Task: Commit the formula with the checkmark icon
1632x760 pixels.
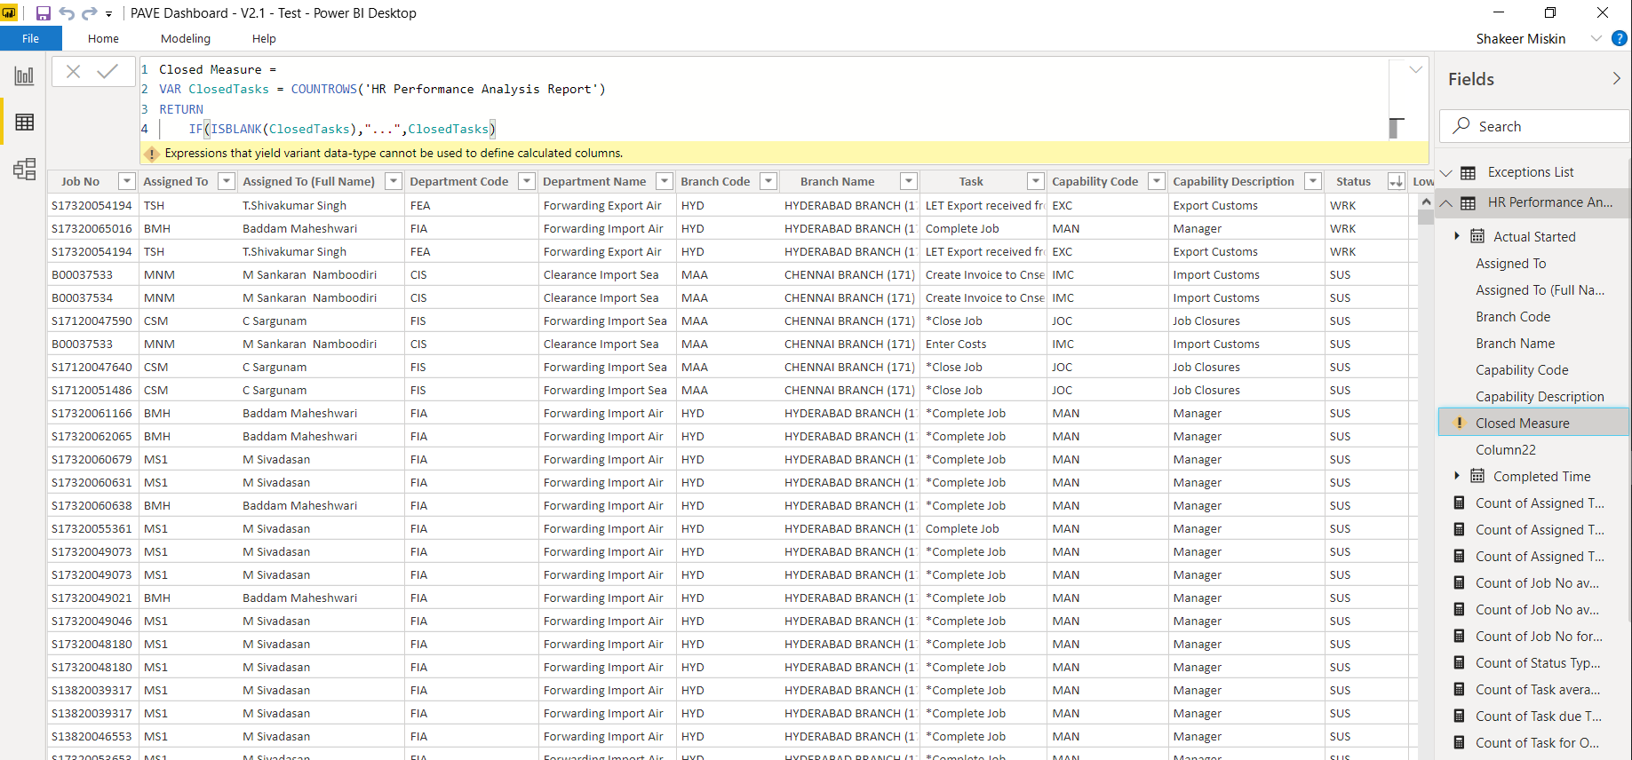Action: pyautogui.click(x=107, y=72)
